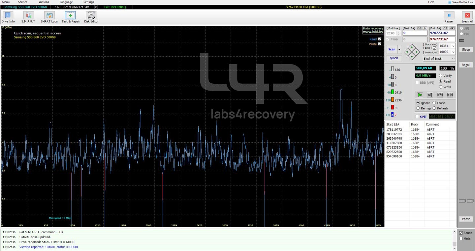Open the Menu menu
This screenshot has width=475, height=251.
[x=6, y=2]
